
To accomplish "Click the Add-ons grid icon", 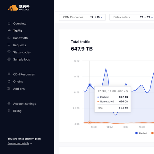I will 9,89.
